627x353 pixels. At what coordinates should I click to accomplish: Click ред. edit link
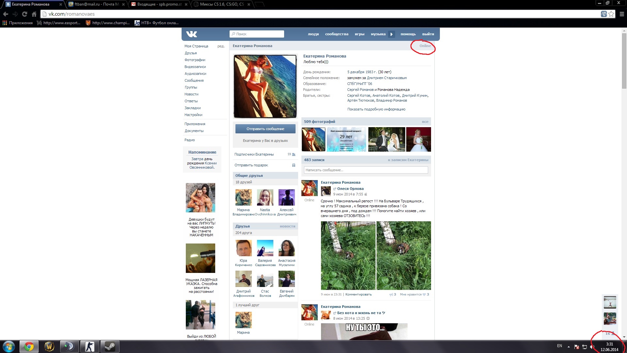(221, 46)
